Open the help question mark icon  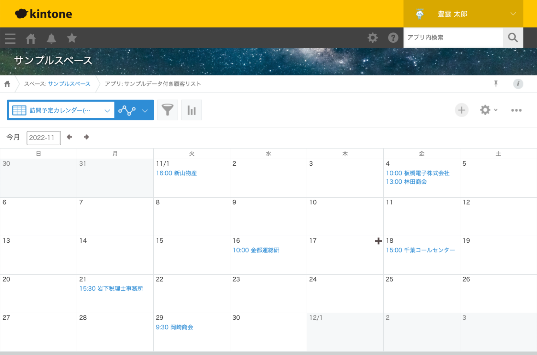pyautogui.click(x=393, y=37)
